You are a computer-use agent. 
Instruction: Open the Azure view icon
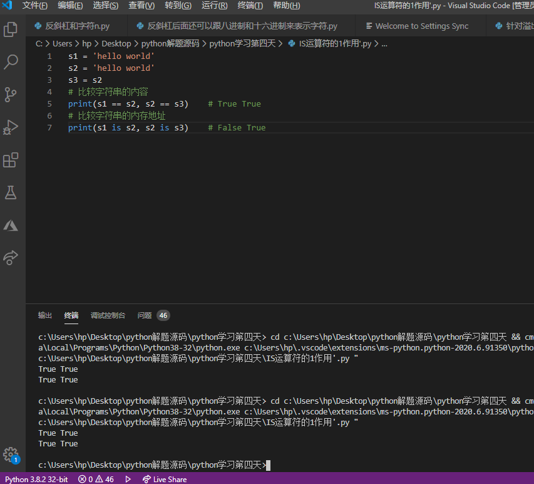point(11,225)
